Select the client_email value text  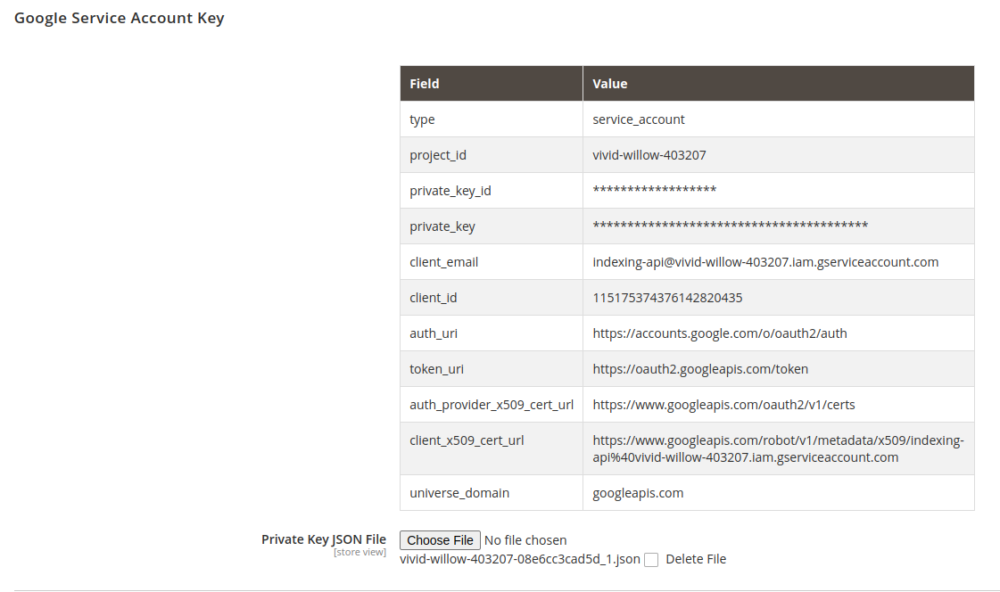765,262
